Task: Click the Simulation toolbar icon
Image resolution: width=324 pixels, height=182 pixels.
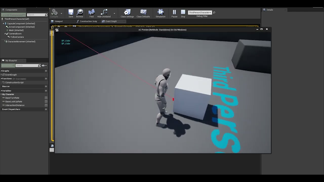Action: tap(160, 13)
